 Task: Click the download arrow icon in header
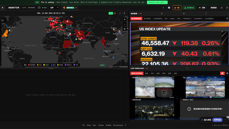coord(163,8)
